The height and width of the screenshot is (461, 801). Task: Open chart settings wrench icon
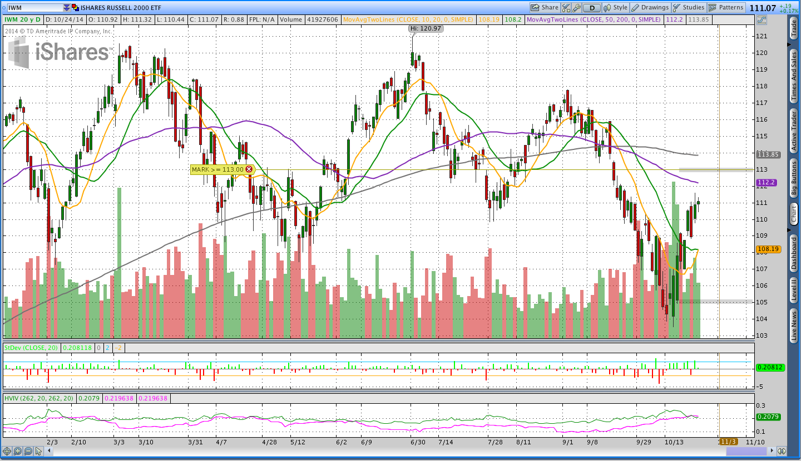[x=577, y=8]
